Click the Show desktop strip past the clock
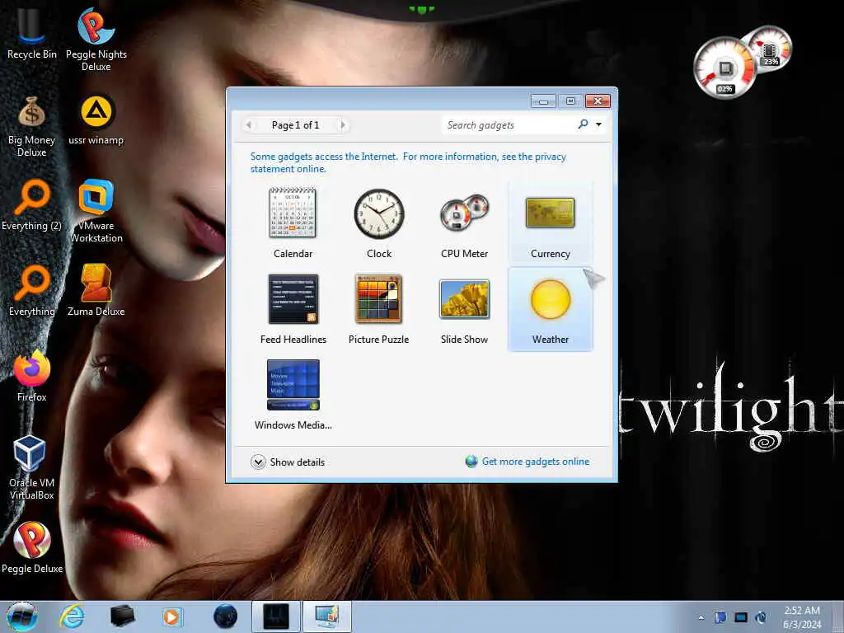The image size is (844, 633). point(838,617)
